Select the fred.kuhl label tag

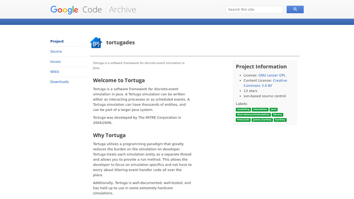(x=243, y=120)
